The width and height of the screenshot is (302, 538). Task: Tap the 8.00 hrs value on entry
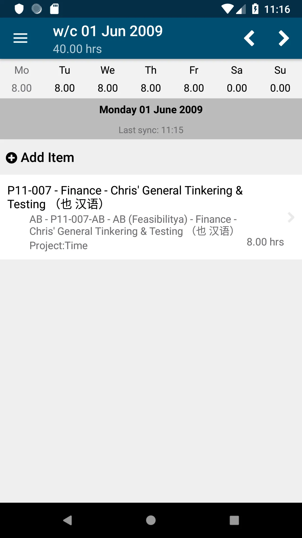click(265, 242)
